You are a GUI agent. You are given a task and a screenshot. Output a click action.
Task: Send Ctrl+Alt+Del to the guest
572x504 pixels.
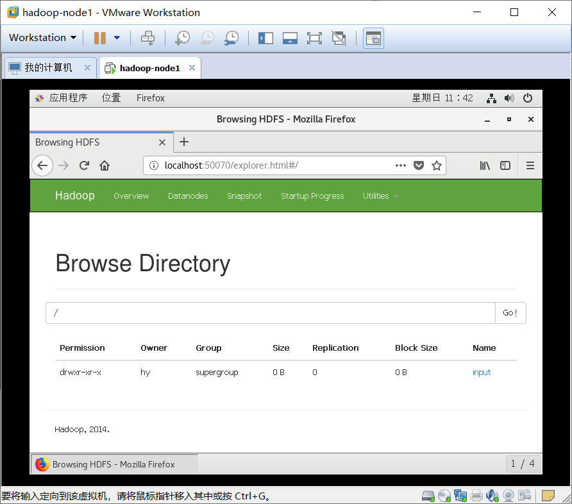click(x=148, y=38)
